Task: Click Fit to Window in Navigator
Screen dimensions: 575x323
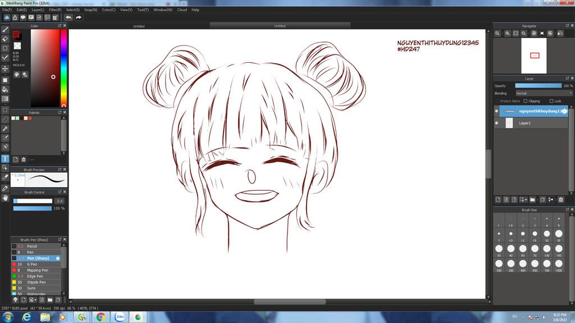Action: 516,33
